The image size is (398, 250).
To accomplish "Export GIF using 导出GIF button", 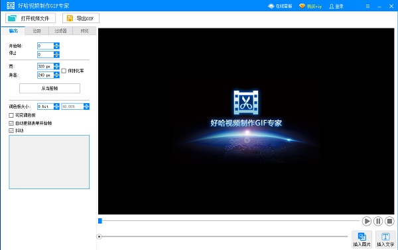I will (81, 19).
